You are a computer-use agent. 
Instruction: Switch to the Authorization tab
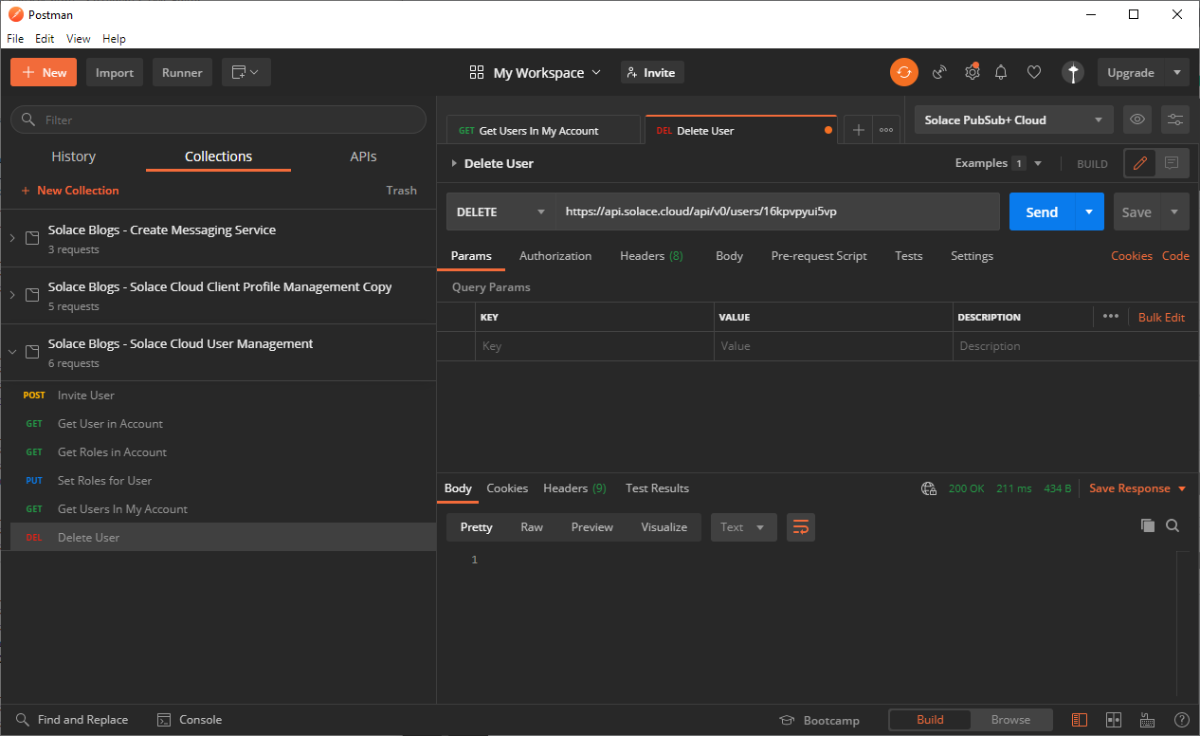555,256
